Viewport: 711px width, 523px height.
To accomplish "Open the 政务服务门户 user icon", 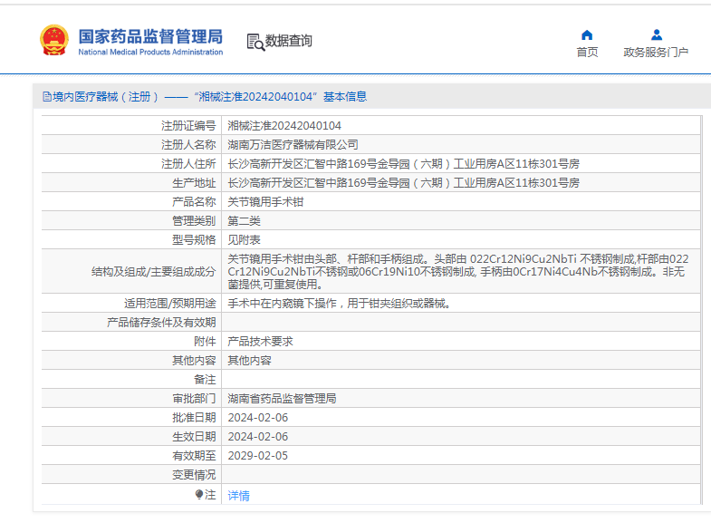I will [656, 35].
